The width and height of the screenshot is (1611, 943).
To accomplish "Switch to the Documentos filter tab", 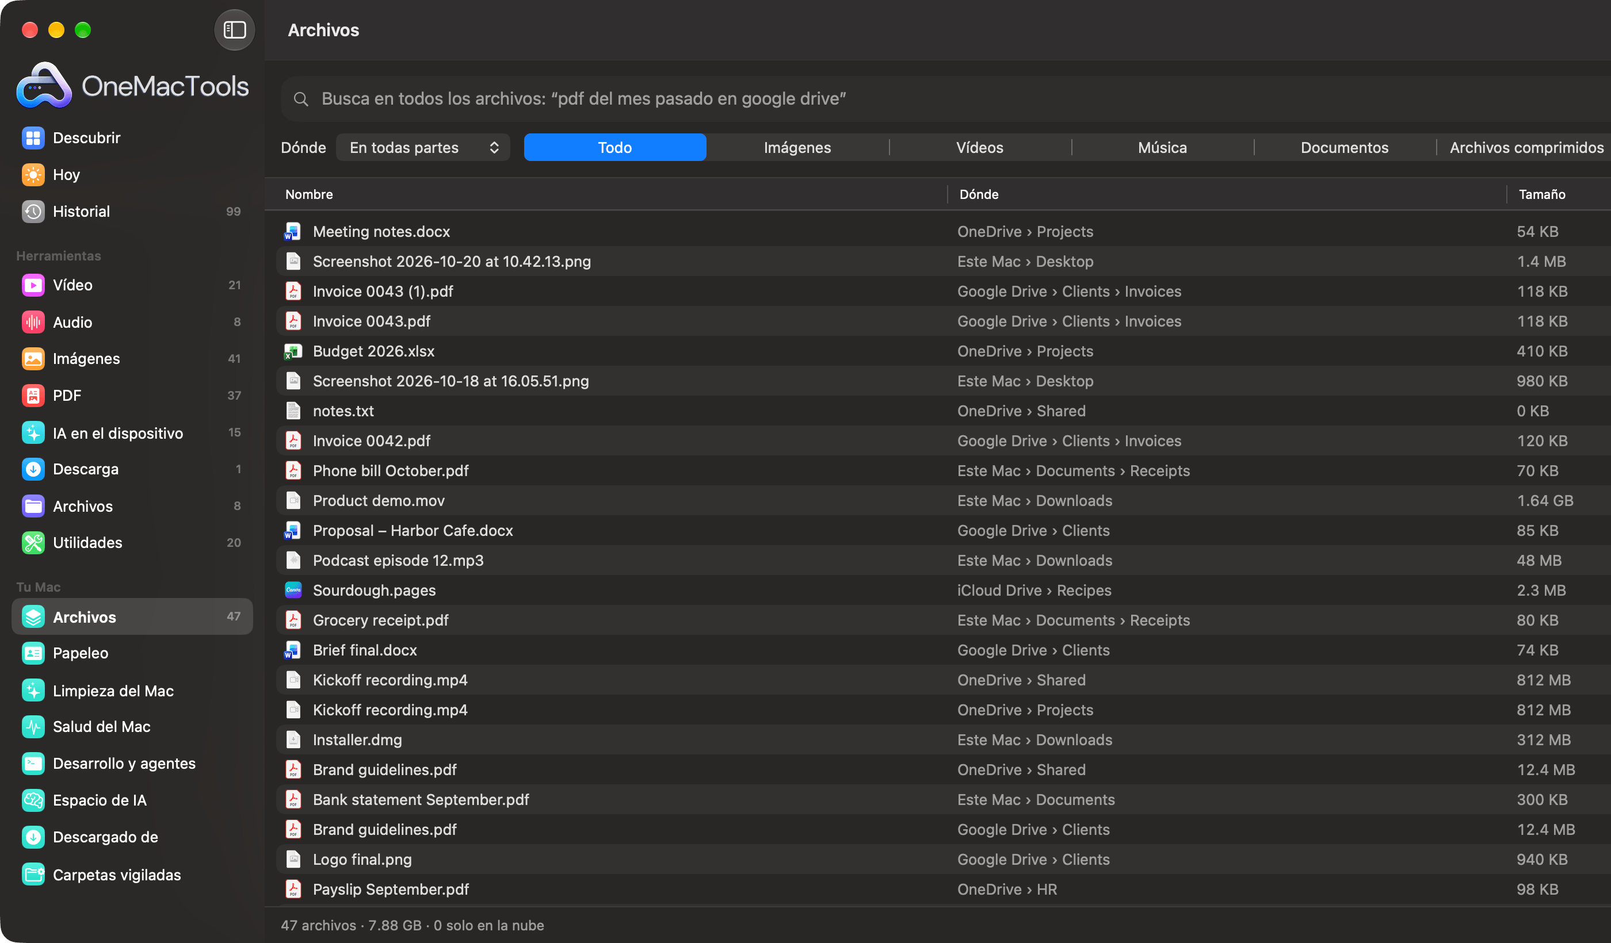I will point(1345,148).
